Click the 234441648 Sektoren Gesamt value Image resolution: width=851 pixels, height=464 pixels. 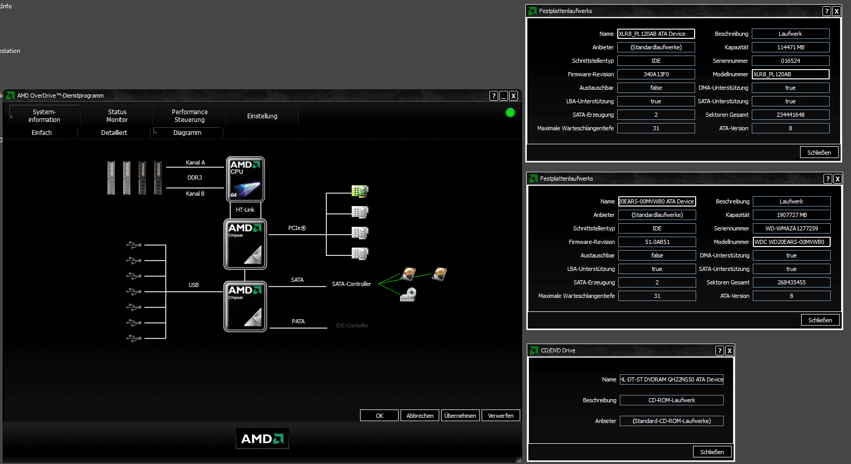[x=791, y=115]
